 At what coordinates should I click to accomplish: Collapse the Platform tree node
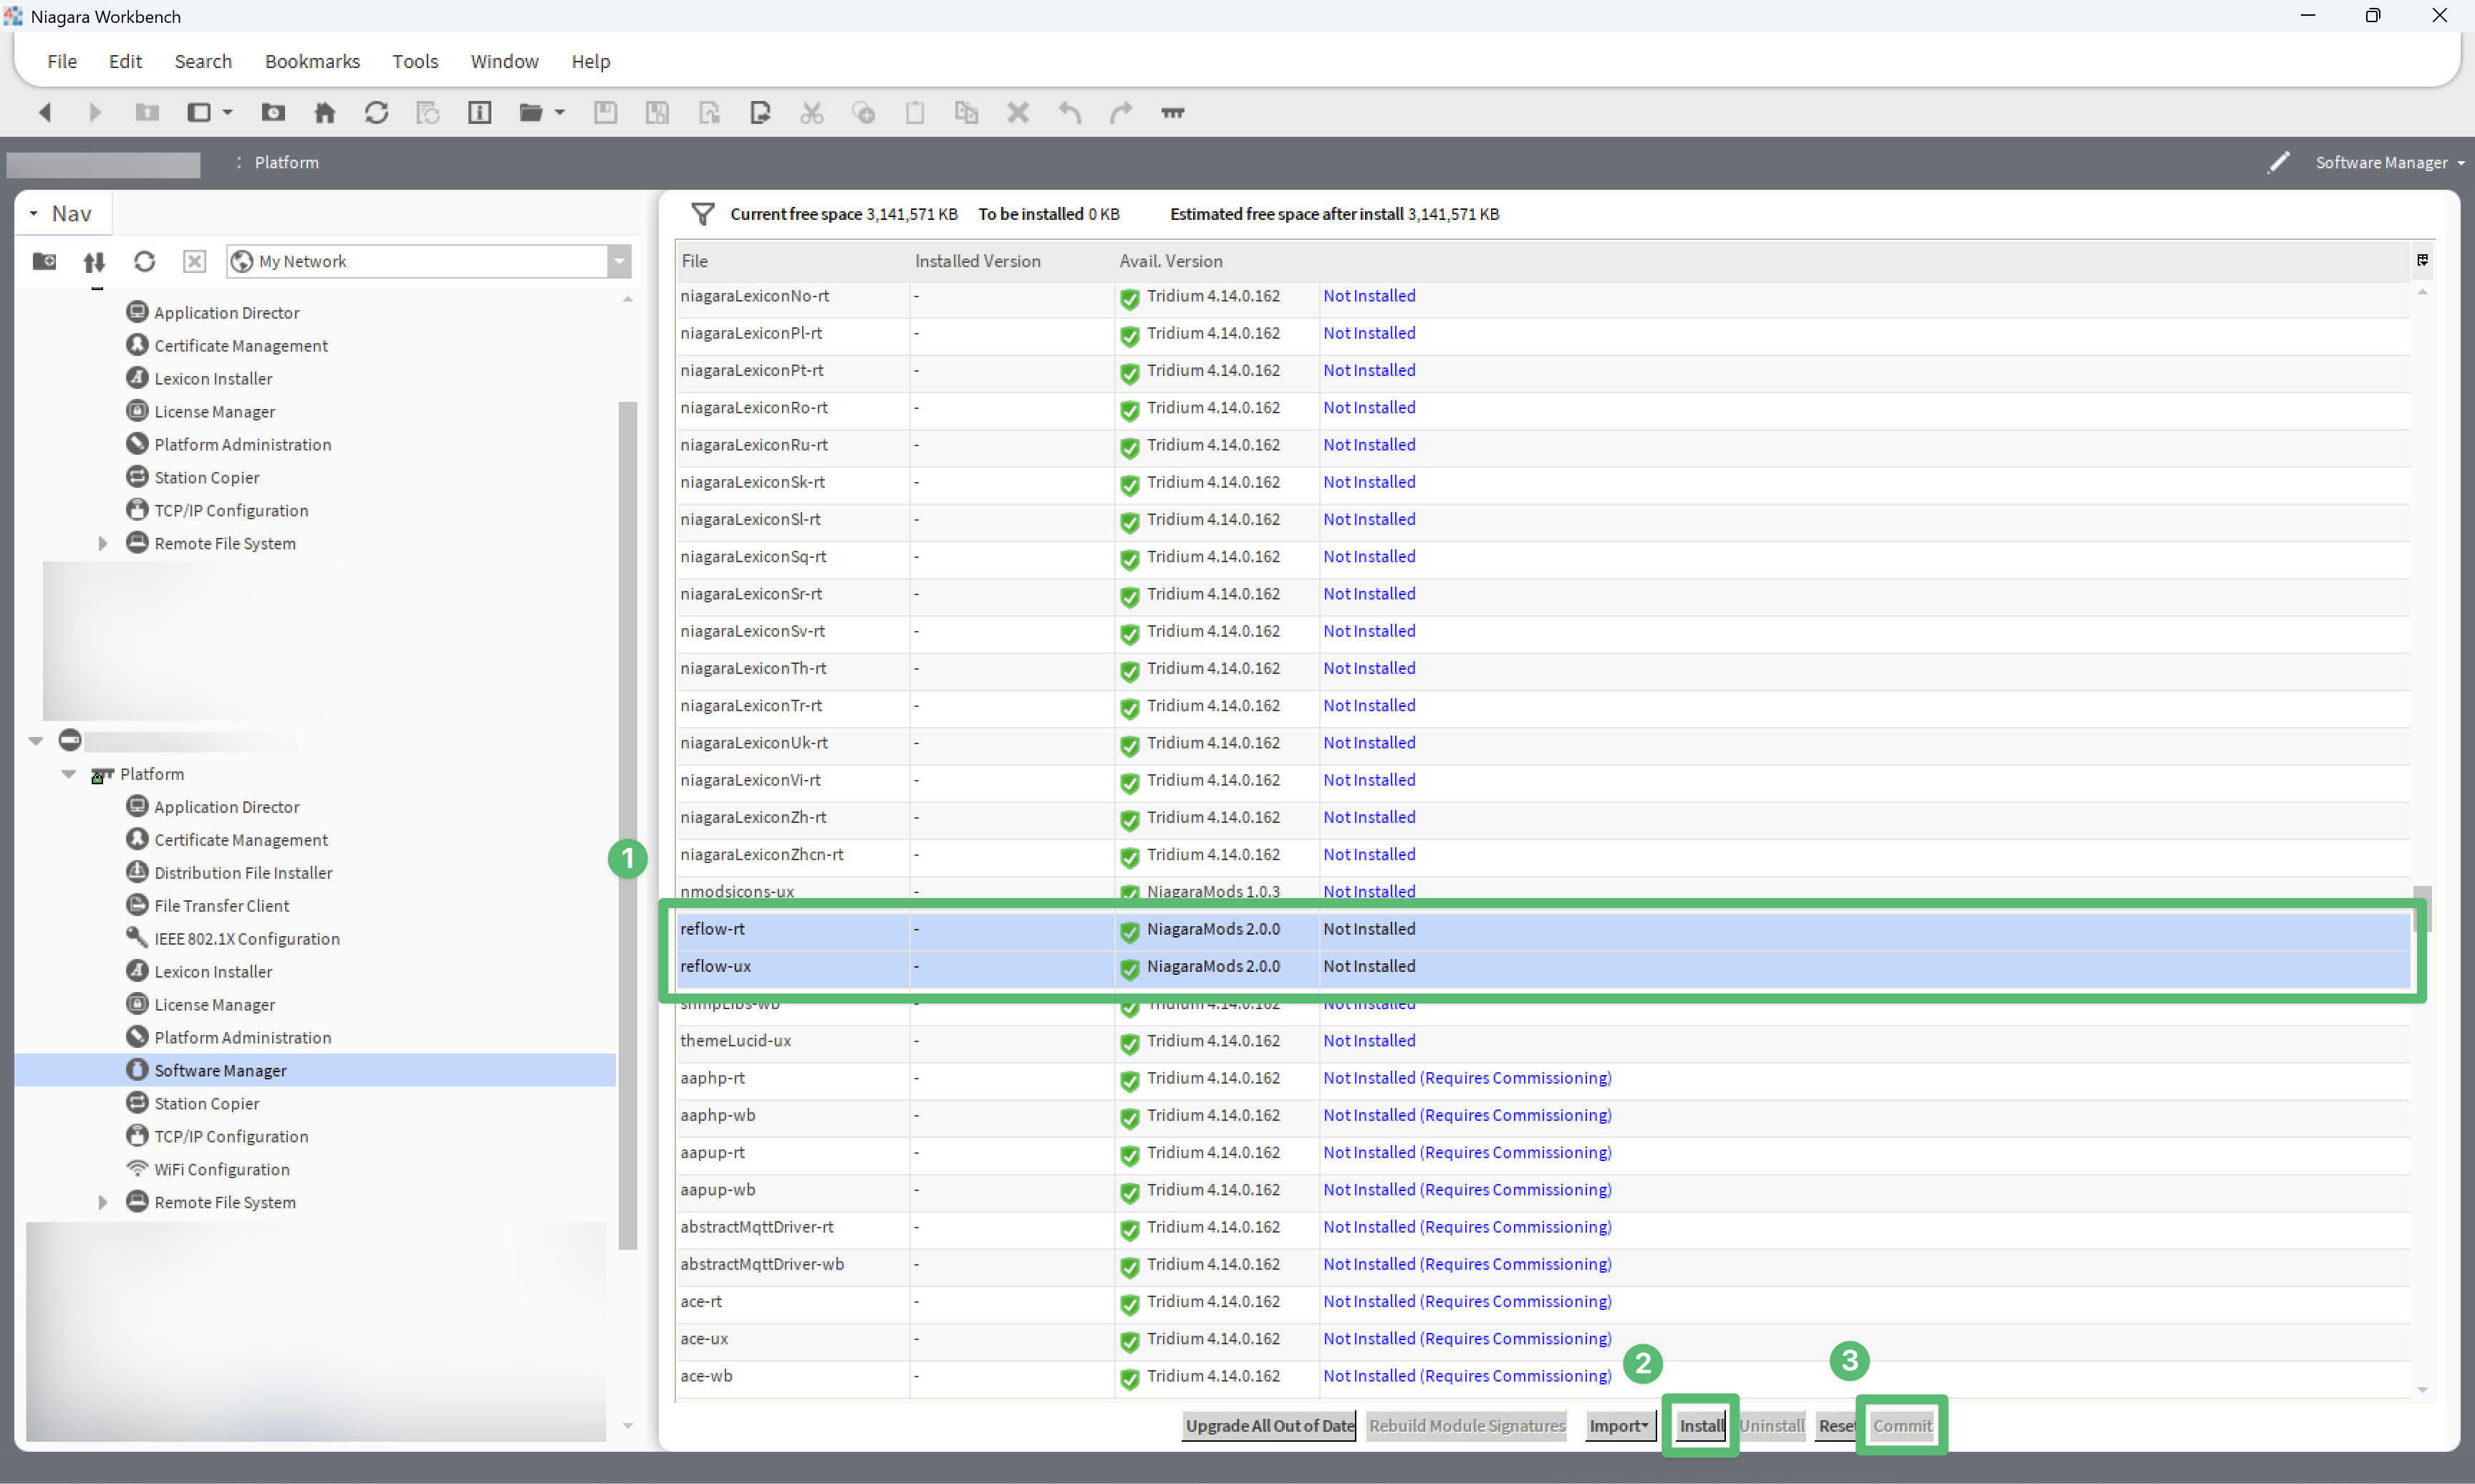69,774
